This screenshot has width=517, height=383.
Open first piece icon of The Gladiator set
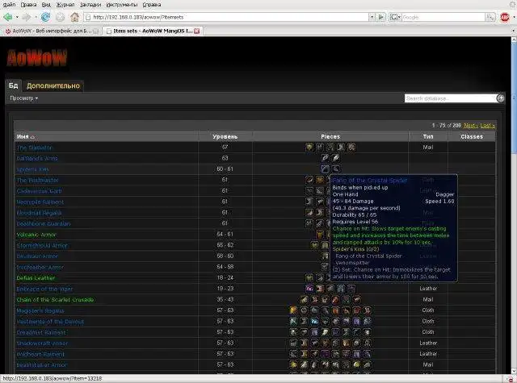(x=309, y=147)
